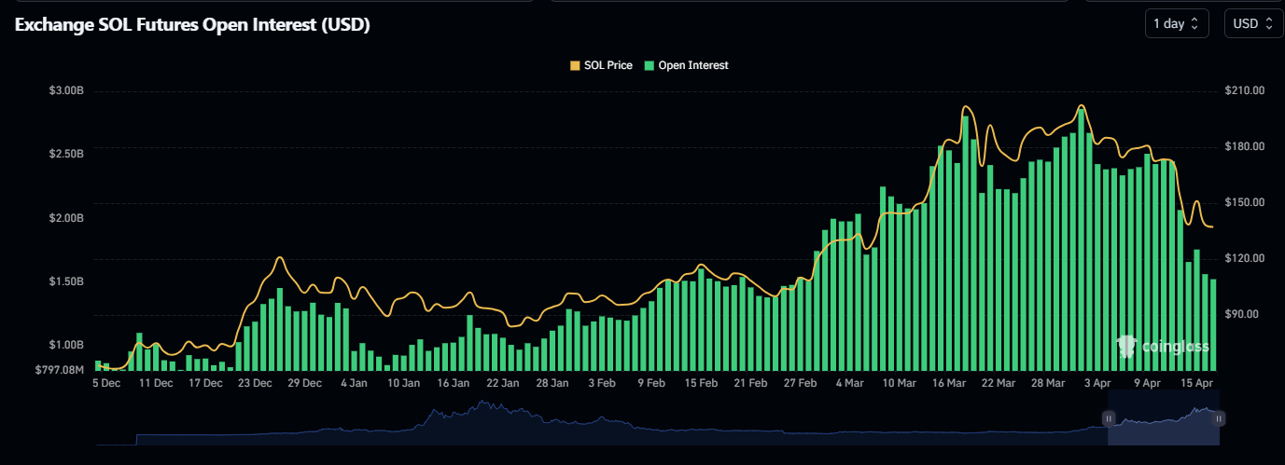Open the USD currency dropdown
Viewport: 1285px width, 465px height.
click(x=1252, y=24)
